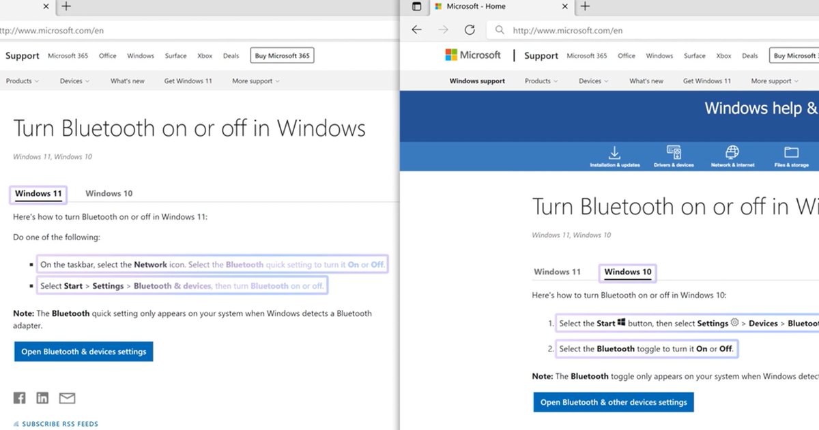Open Microsoft 365 link in left browser window
The image size is (819, 430).
pos(68,56)
